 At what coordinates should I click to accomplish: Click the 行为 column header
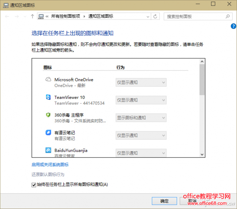[120, 67]
